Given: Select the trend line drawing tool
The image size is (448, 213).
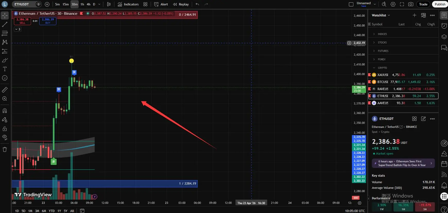Looking at the screenshot, I should 5,24.
